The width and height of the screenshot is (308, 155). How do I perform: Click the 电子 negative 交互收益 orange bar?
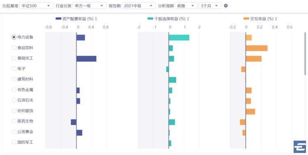click(244, 69)
